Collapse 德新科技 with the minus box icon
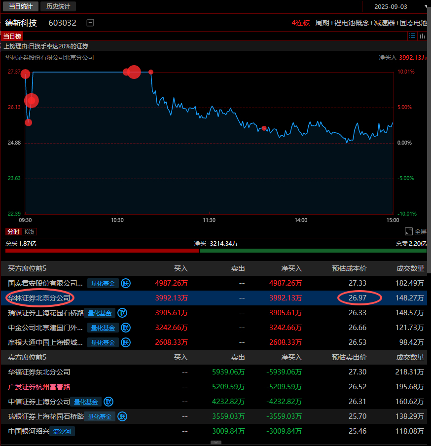 [x=90, y=23]
